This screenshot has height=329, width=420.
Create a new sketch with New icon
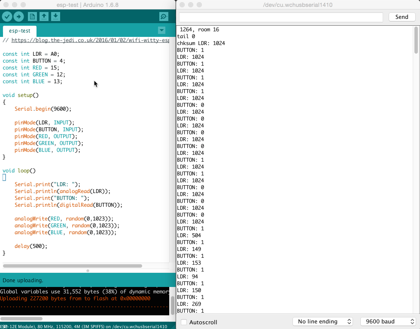[32, 17]
